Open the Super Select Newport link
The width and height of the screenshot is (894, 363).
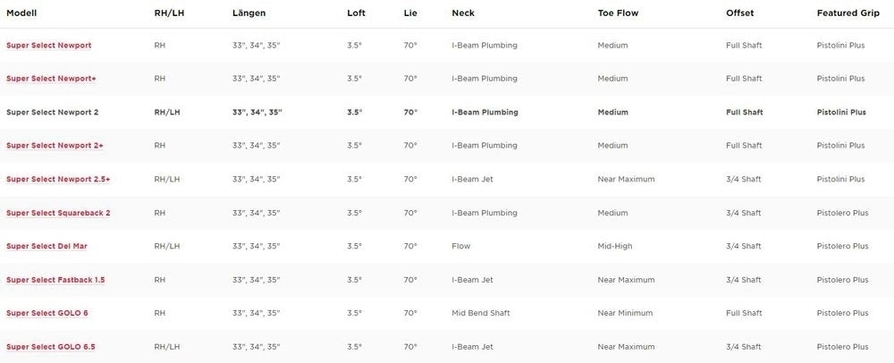[48, 46]
